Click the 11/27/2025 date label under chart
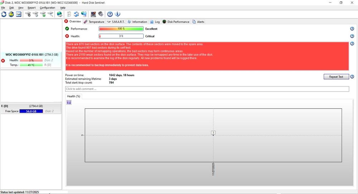The image size is (358, 194). click(x=213, y=169)
